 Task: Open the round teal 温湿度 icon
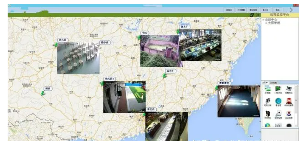[278, 101]
